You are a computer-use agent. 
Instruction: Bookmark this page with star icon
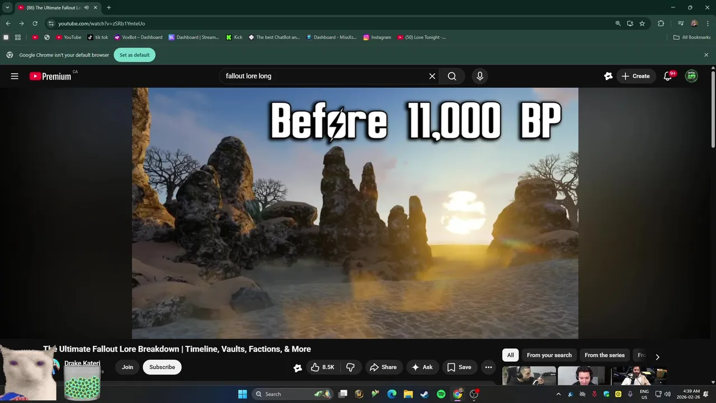coord(642,24)
